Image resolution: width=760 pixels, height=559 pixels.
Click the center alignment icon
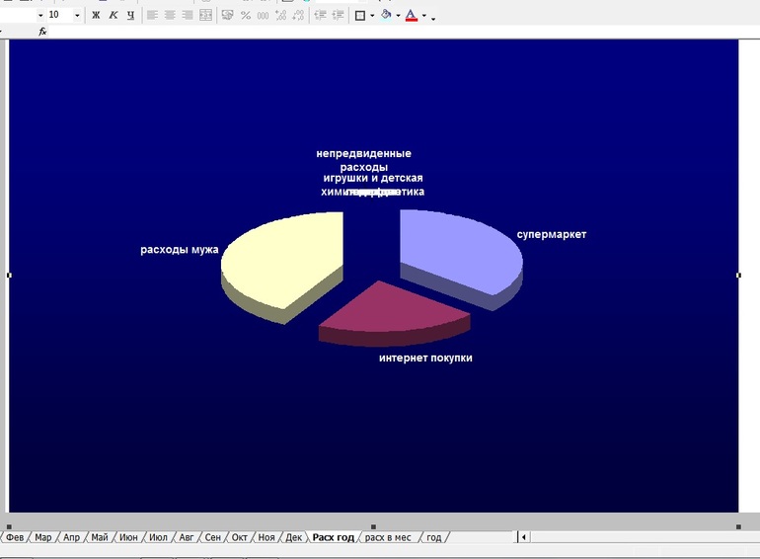pyautogui.click(x=170, y=15)
